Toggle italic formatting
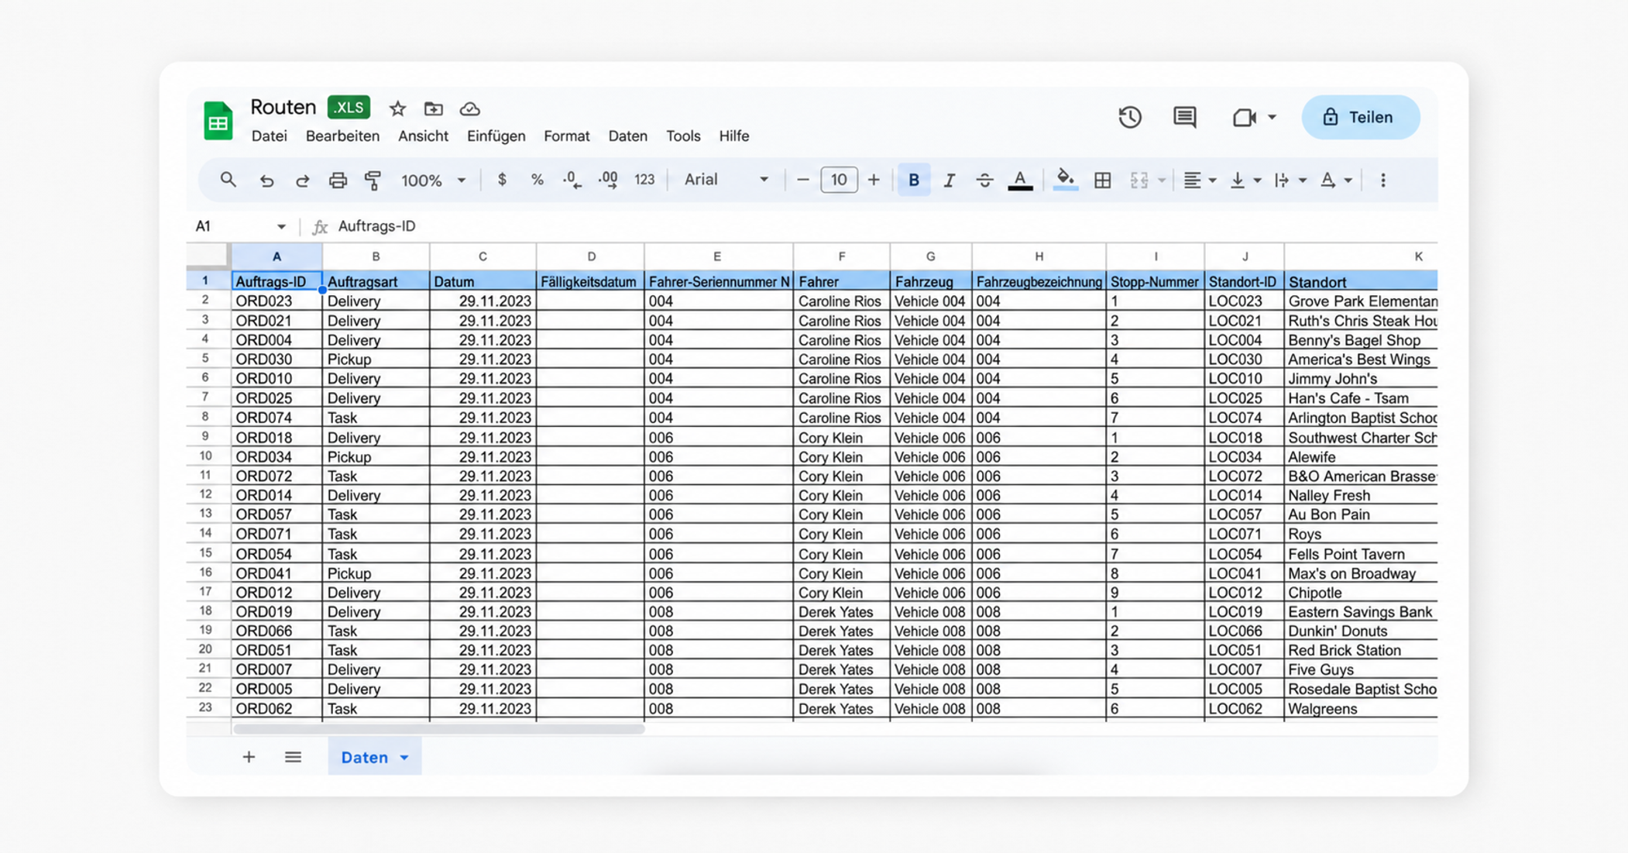The image size is (1628, 853). (949, 180)
